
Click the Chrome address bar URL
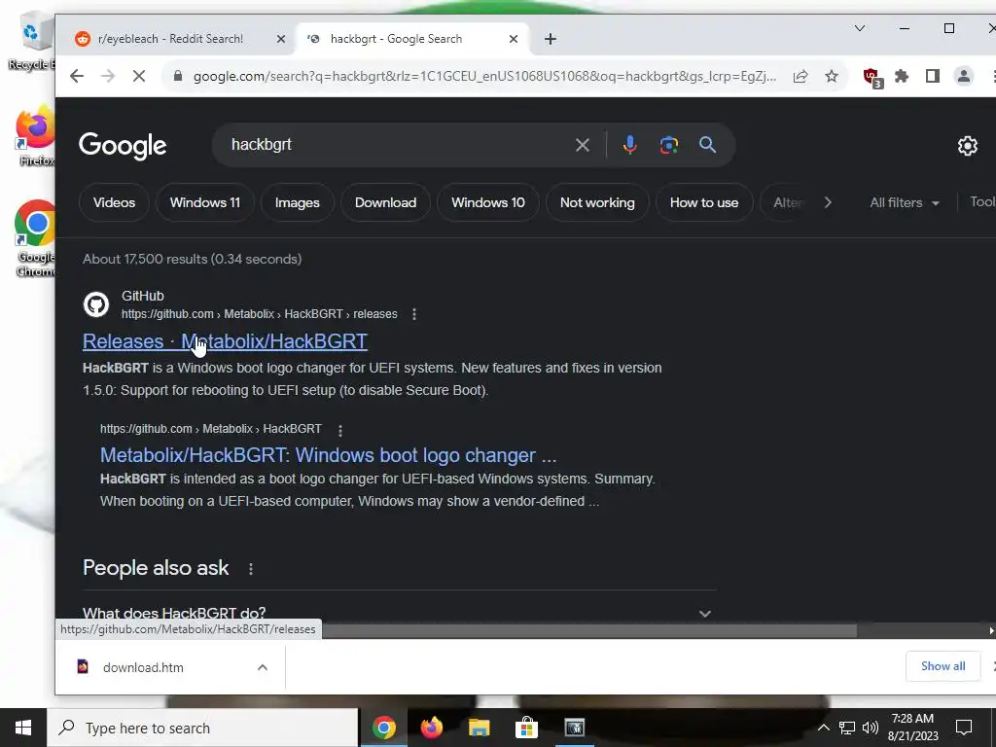pos(484,76)
